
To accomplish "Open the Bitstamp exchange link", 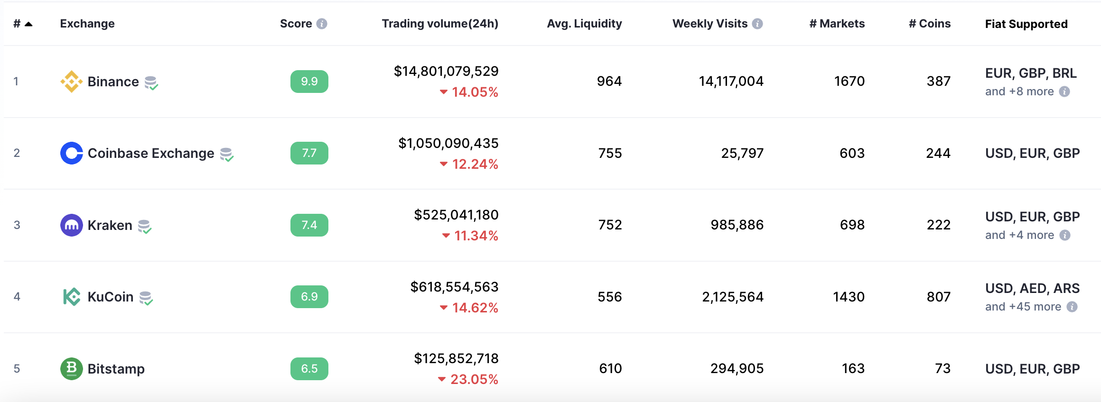I will click(x=116, y=369).
